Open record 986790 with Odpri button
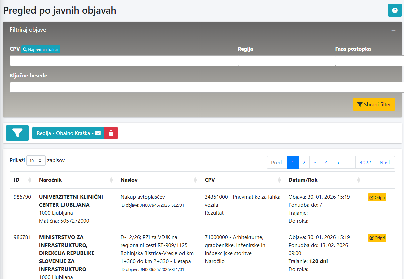 click(377, 198)
